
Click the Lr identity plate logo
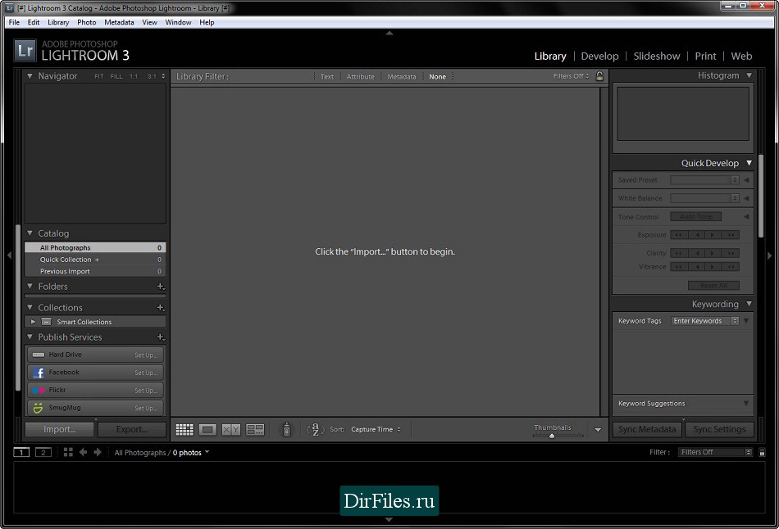(x=25, y=51)
